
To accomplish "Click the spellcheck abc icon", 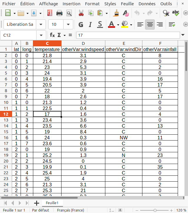I will 176,13.
